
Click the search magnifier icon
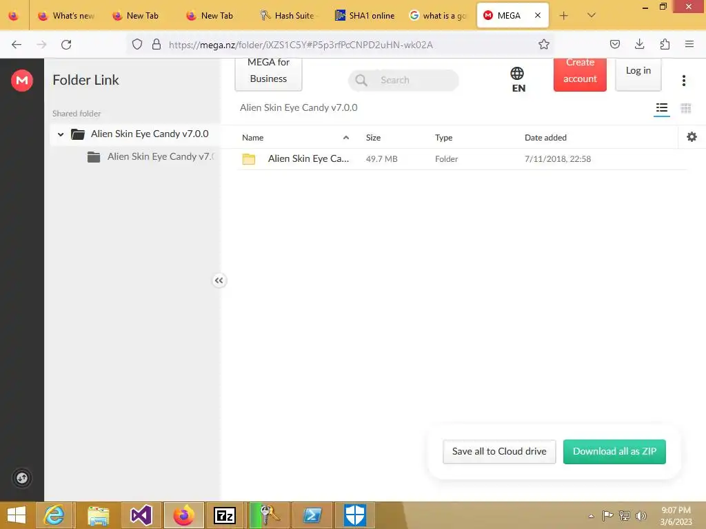[x=361, y=80]
